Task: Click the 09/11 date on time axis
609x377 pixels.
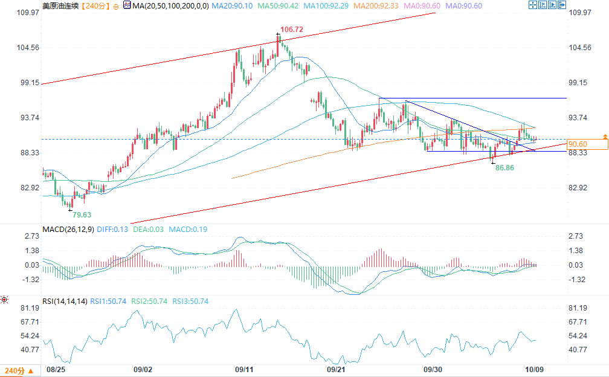Action: coord(244,369)
